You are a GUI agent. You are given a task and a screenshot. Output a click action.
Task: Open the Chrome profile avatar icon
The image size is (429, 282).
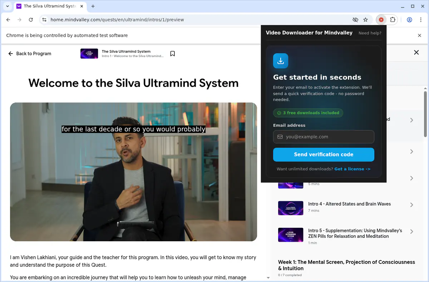tap(410, 20)
